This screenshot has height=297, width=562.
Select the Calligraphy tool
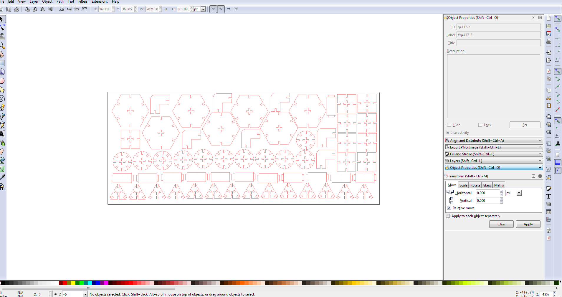(x=2, y=125)
